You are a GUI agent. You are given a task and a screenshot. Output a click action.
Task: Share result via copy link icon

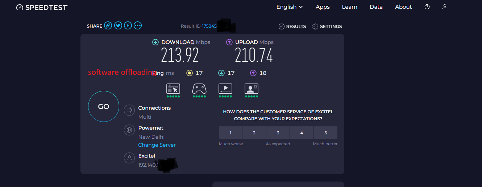coord(108,25)
